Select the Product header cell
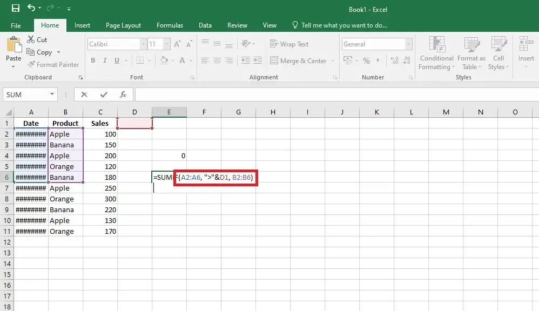 point(65,123)
